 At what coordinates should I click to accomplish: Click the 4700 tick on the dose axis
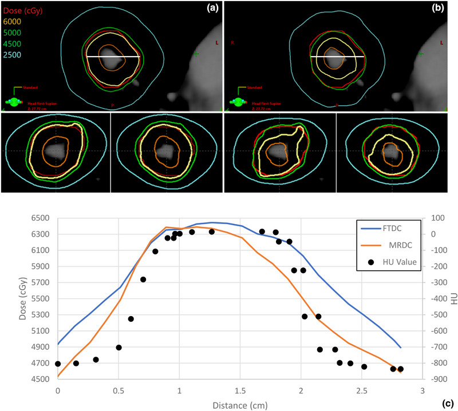(41, 363)
